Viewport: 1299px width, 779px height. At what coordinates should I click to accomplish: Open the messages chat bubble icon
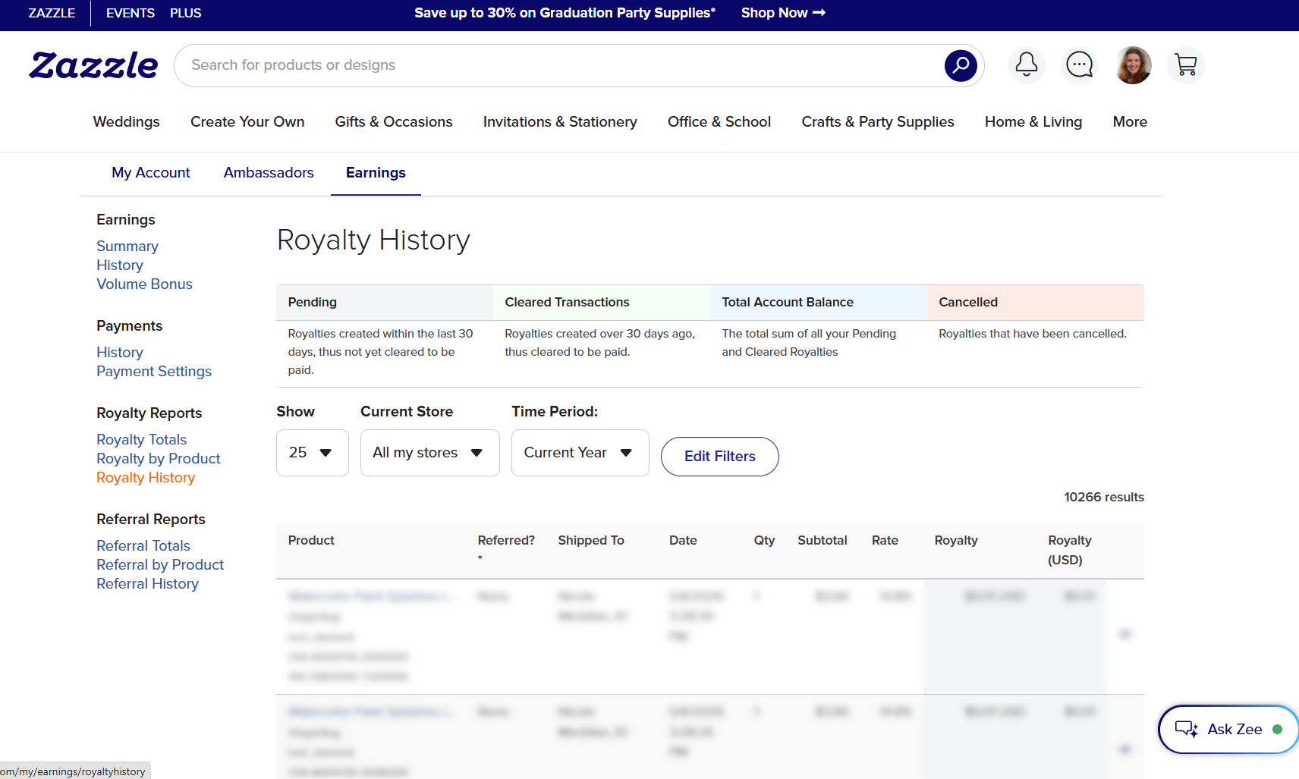tap(1080, 65)
